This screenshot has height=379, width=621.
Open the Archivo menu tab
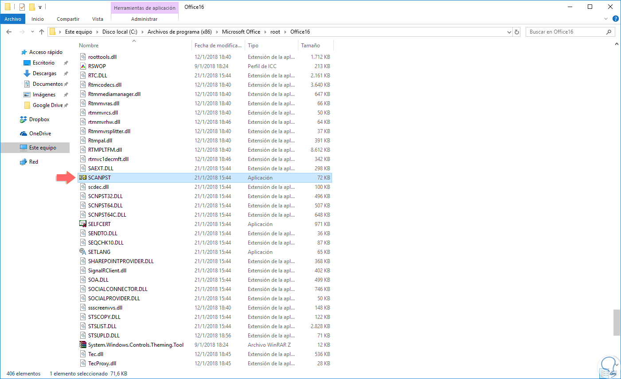pos(13,19)
